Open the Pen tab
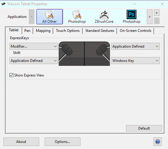 [x=27, y=31]
